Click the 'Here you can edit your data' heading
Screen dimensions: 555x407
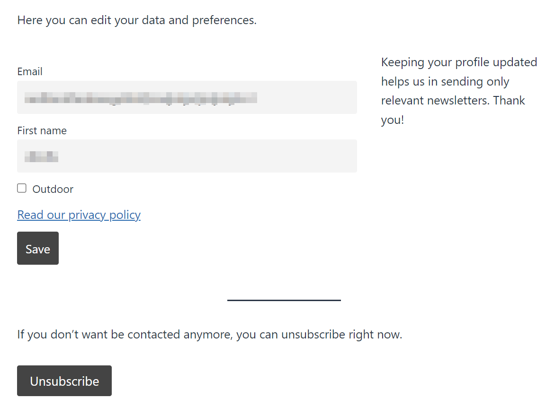click(137, 21)
